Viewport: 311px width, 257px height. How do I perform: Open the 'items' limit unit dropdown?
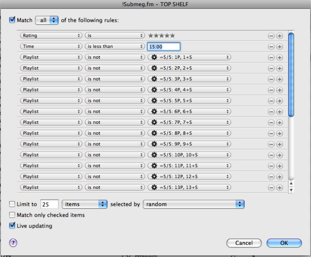click(x=84, y=204)
